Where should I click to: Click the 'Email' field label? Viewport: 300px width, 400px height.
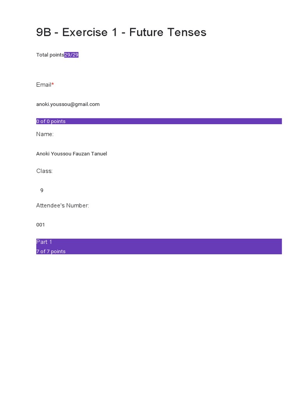[43, 85]
